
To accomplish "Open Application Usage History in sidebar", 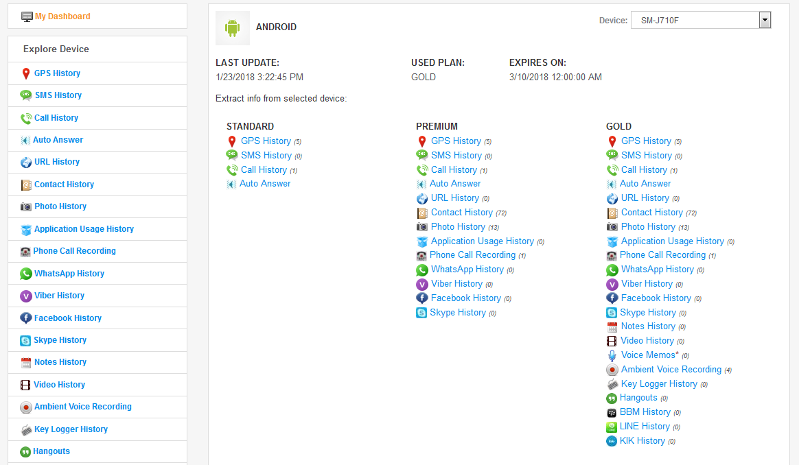I will [84, 229].
